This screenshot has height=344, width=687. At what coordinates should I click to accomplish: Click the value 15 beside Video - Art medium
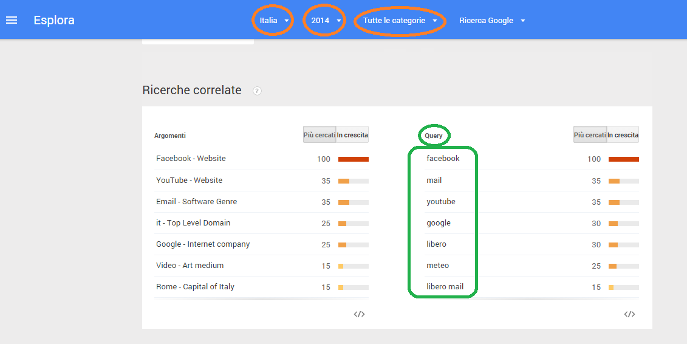[x=326, y=266]
